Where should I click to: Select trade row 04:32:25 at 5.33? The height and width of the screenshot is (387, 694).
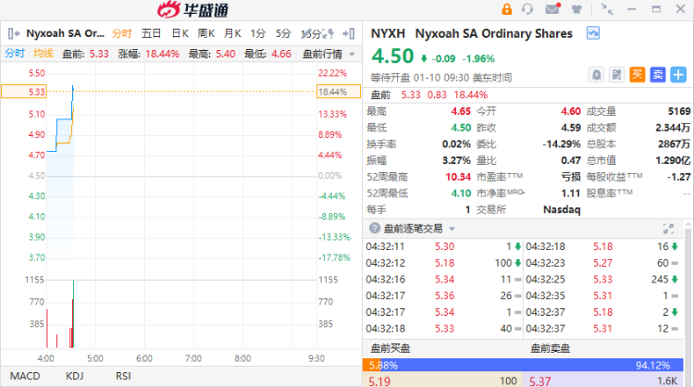click(x=602, y=279)
